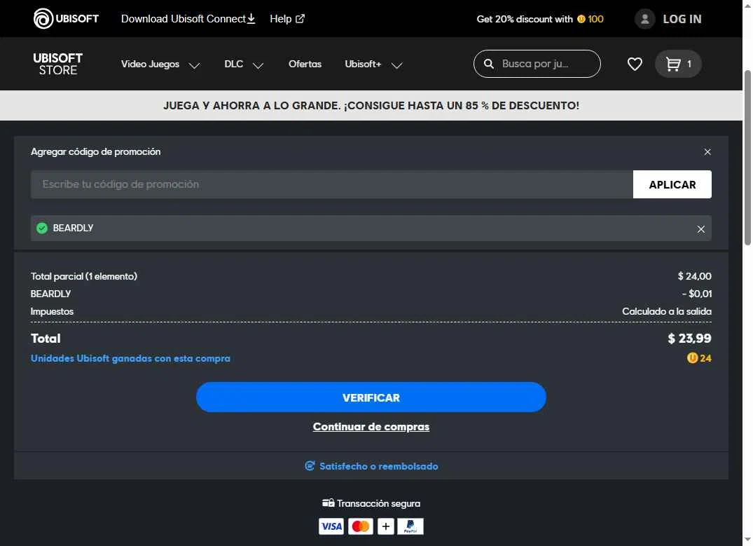Viewport: 753px width, 546px height.
Task: Click the coin icon in the 20% discount offer
Action: 581,19
